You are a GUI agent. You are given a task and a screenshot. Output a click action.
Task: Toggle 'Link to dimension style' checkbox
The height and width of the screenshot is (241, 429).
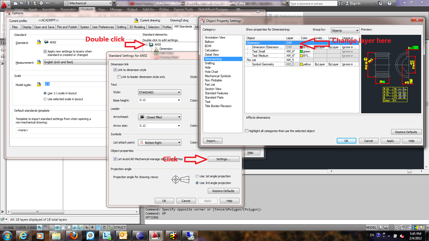(x=115, y=70)
